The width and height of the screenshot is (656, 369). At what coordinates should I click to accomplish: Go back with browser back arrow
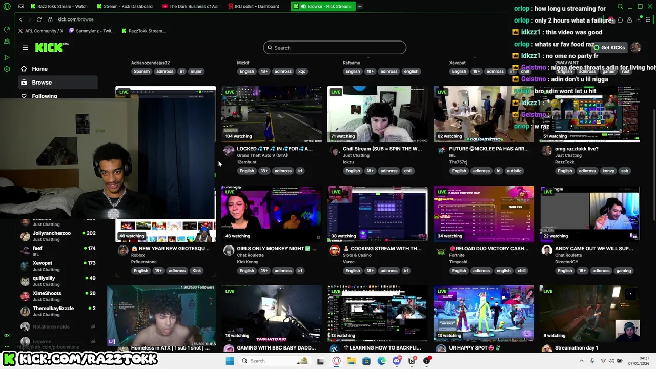pyautogui.click(x=20, y=19)
